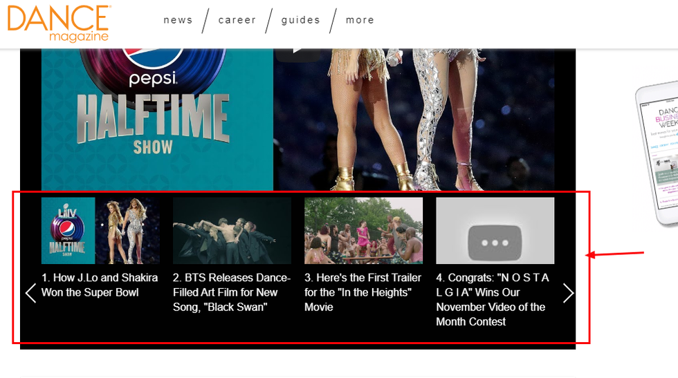This screenshot has width=678, height=378.
Task: Open the guides navigation item
Action: (x=300, y=20)
